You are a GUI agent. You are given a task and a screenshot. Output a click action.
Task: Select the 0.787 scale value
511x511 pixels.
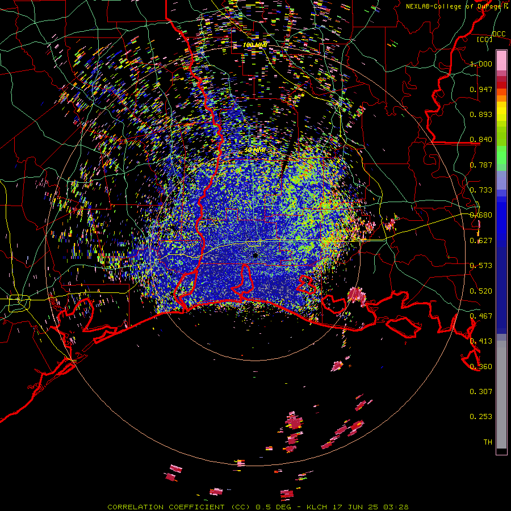point(481,165)
